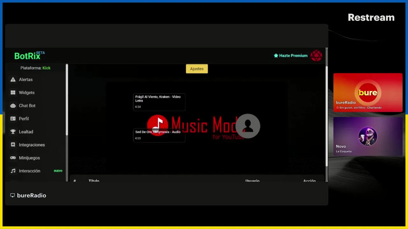This screenshot has height=229, width=408.
Task: Click the BotRix BETA logo
Action: tap(29, 56)
